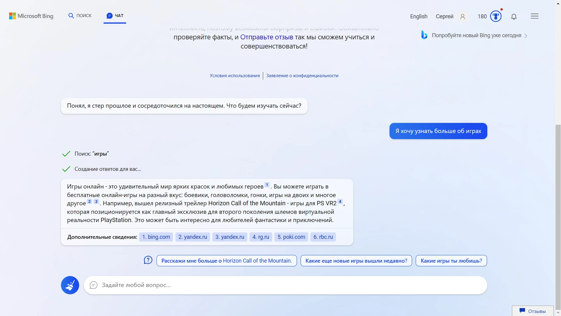Viewport: 561px width, 316px height.
Task: Open the 'Отправьте отзыв' link
Action: (267, 37)
